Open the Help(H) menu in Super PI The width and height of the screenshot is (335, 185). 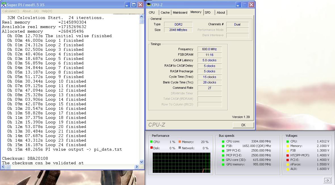47,11
